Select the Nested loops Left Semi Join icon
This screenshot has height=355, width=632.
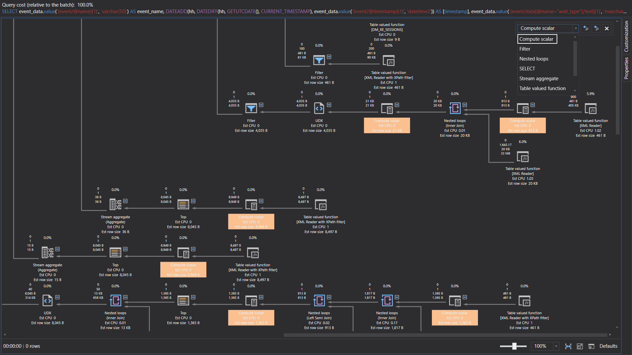click(x=319, y=300)
